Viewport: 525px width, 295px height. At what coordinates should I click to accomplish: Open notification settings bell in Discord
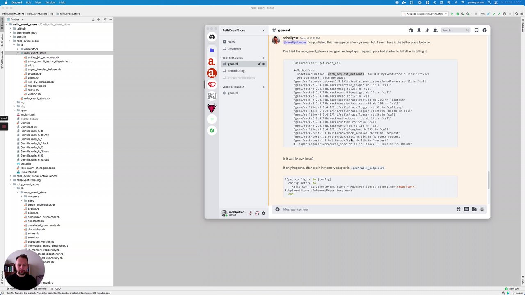pos(419,30)
